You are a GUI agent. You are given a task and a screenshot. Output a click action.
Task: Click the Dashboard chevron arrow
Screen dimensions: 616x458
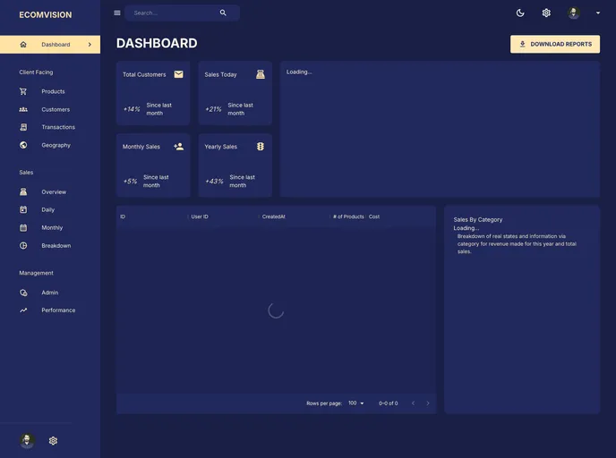pyautogui.click(x=90, y=45)
